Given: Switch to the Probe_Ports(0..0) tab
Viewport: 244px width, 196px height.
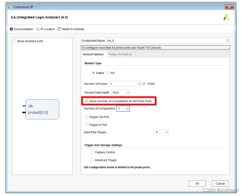Looking at the screenshot, I should [x=120, y=54].
